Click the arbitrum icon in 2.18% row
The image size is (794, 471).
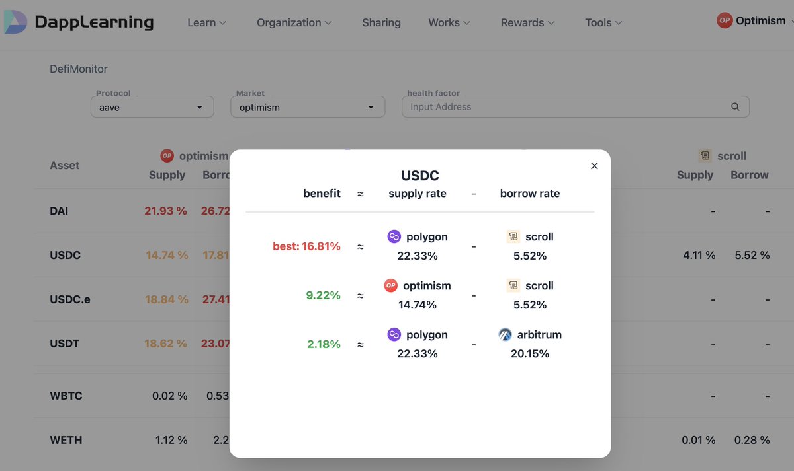pyautogui.click(x=505, y=334)
